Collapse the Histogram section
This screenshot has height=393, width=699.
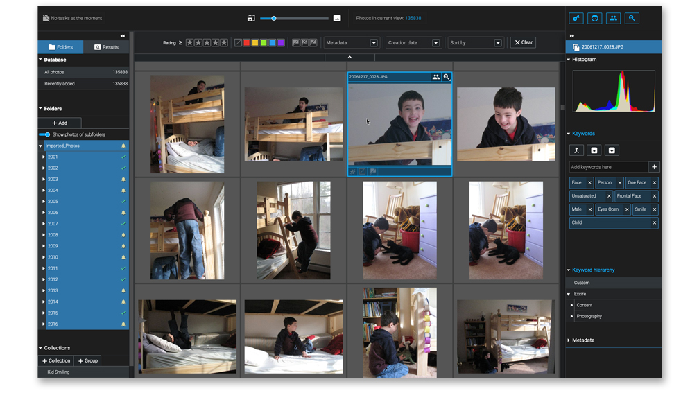click(569, 60)
